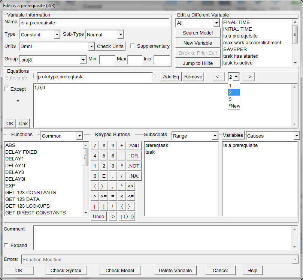Open the Sub-Type dropdown showing Normal
Image resolution: width=303 pixels, height=280 pixels.
pos(121,34)
